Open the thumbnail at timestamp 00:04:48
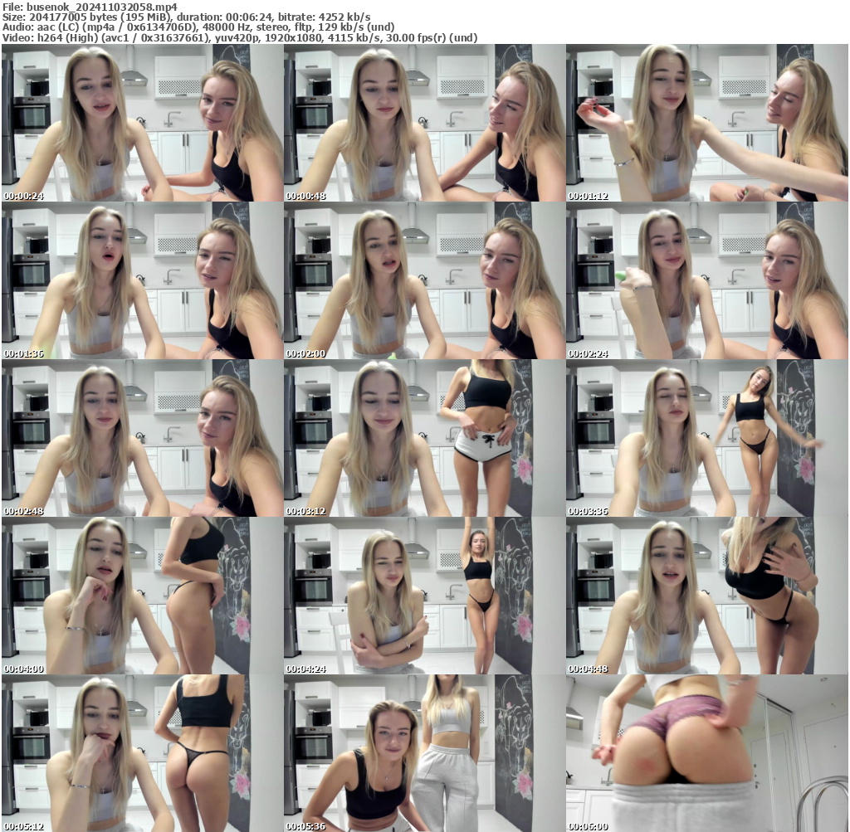The image size is (850, 832). (706, 596)
